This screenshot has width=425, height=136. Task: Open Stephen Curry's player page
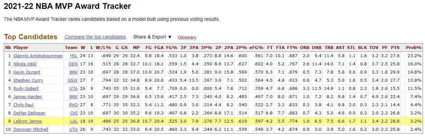click(x=28, y=80)
